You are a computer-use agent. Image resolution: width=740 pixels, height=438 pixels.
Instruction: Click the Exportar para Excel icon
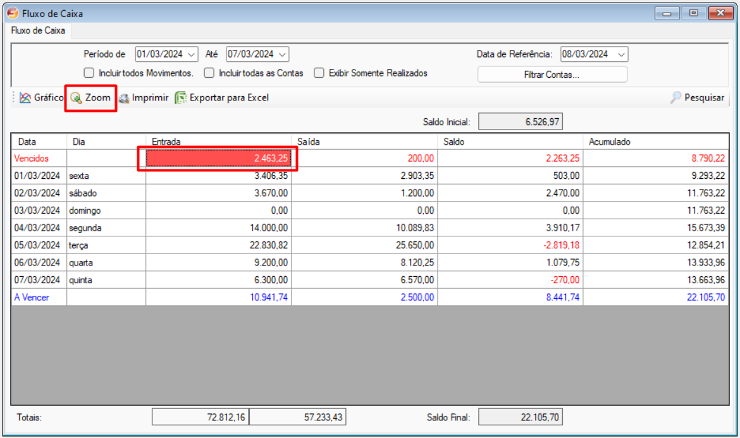tap(181, 97)
